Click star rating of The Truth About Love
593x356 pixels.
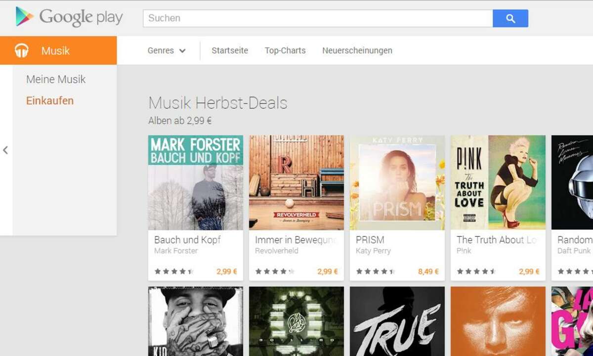click(476, 271)
